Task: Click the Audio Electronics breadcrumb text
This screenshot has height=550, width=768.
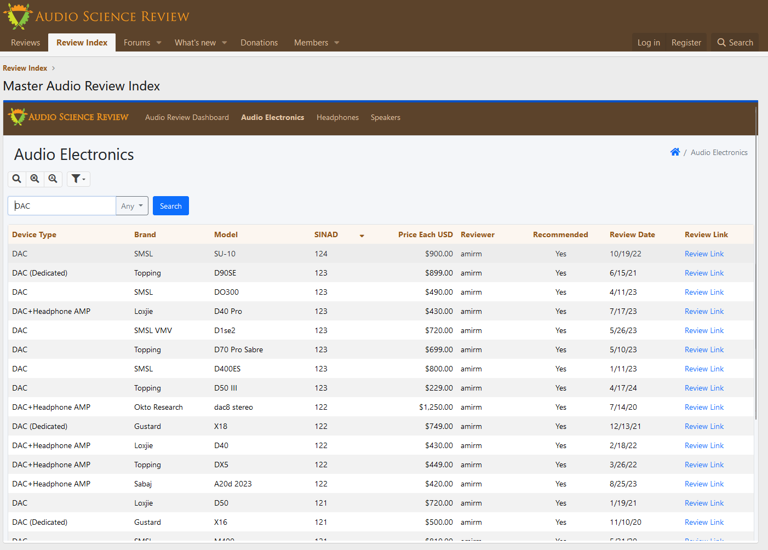Action: pyautogui.click(x=719, y=152)
